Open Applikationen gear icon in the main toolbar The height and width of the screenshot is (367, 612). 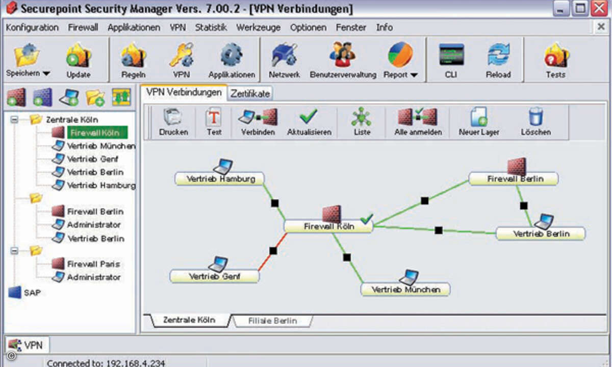(232, 55)
